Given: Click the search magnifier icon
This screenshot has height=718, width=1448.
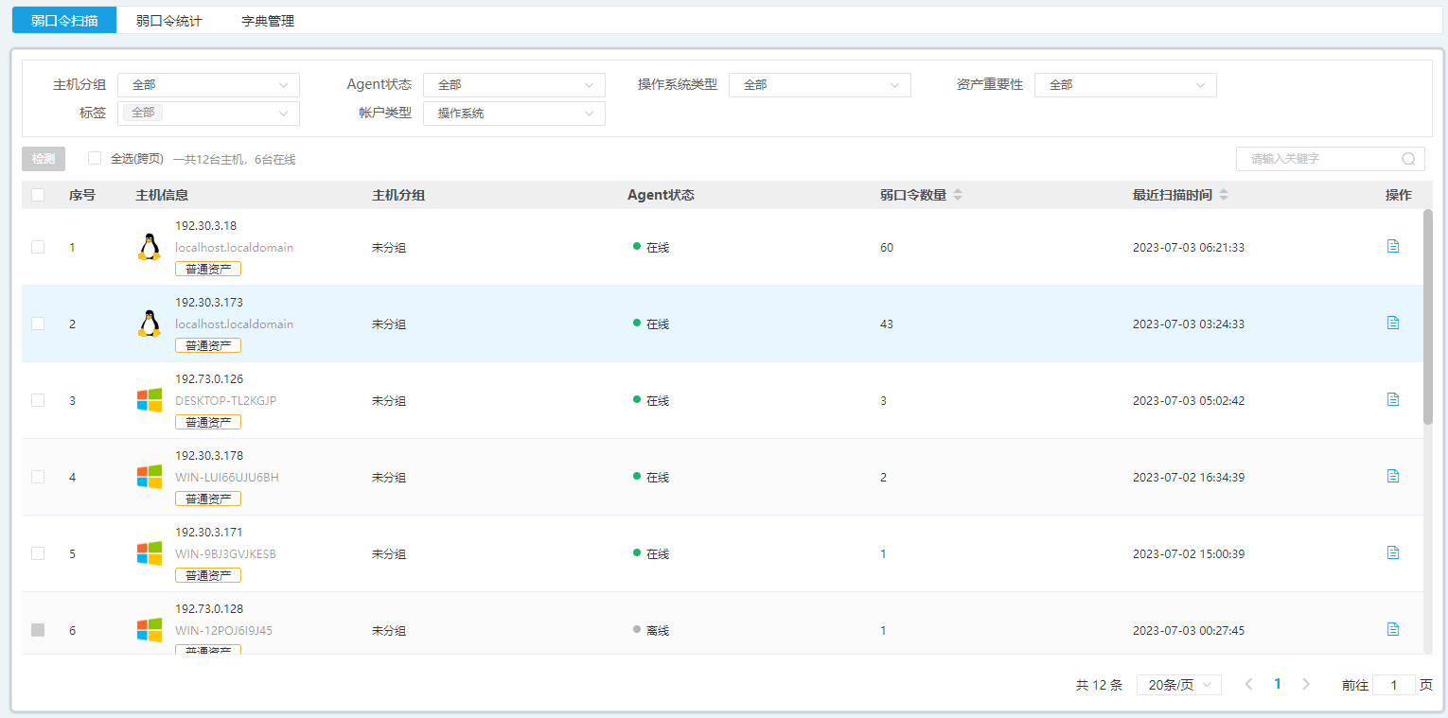Looking at the screenshot, I should pos(1408,159).
